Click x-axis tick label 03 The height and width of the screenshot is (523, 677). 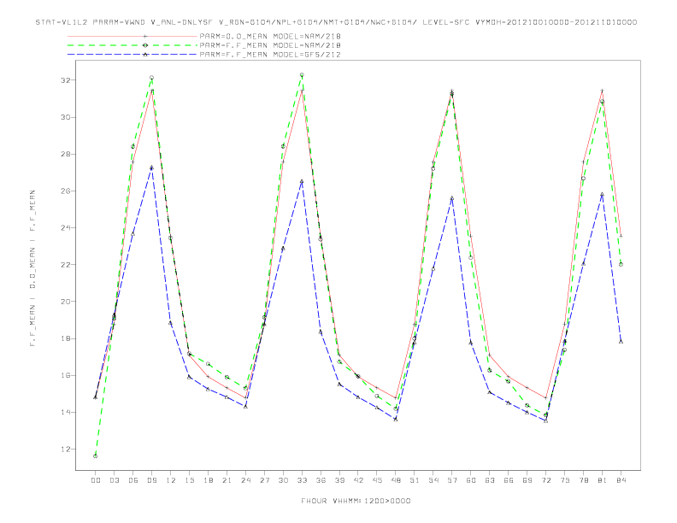coord(114,480)
